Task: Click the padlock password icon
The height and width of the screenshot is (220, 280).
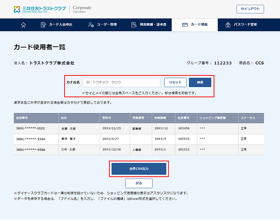Action: [x=228, y=25]
